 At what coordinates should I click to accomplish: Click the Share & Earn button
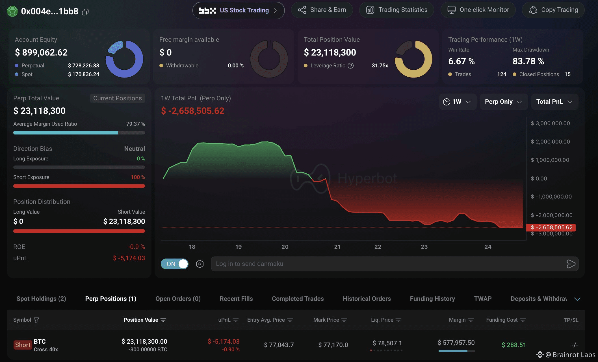(x=322, y=10)
